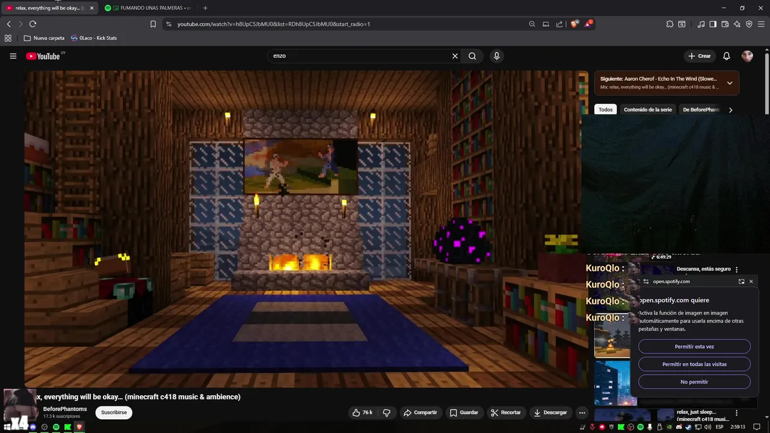
Task: Select 'Contenido de la serie' chip
Action: click(648, 109)
